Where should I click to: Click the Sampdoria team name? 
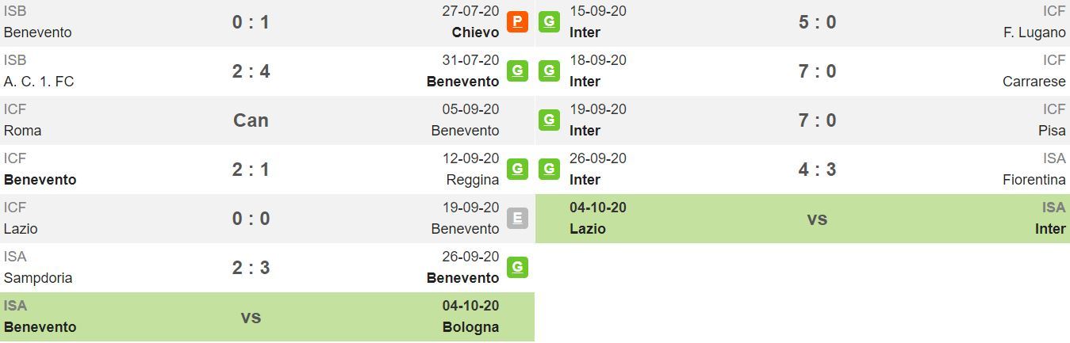pyautogui.click(x=38, y=278)
